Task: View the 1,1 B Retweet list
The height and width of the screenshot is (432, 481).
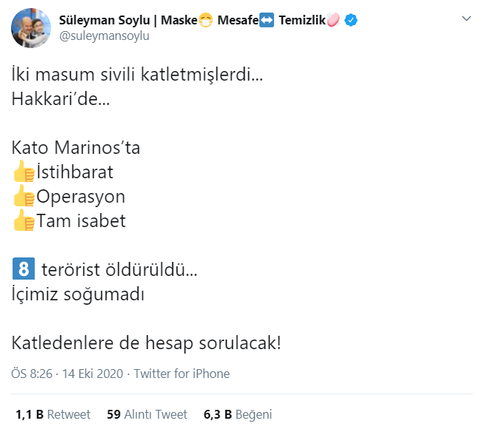Action: 52,414
